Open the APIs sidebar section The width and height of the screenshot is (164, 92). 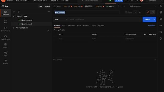[5, 21]
